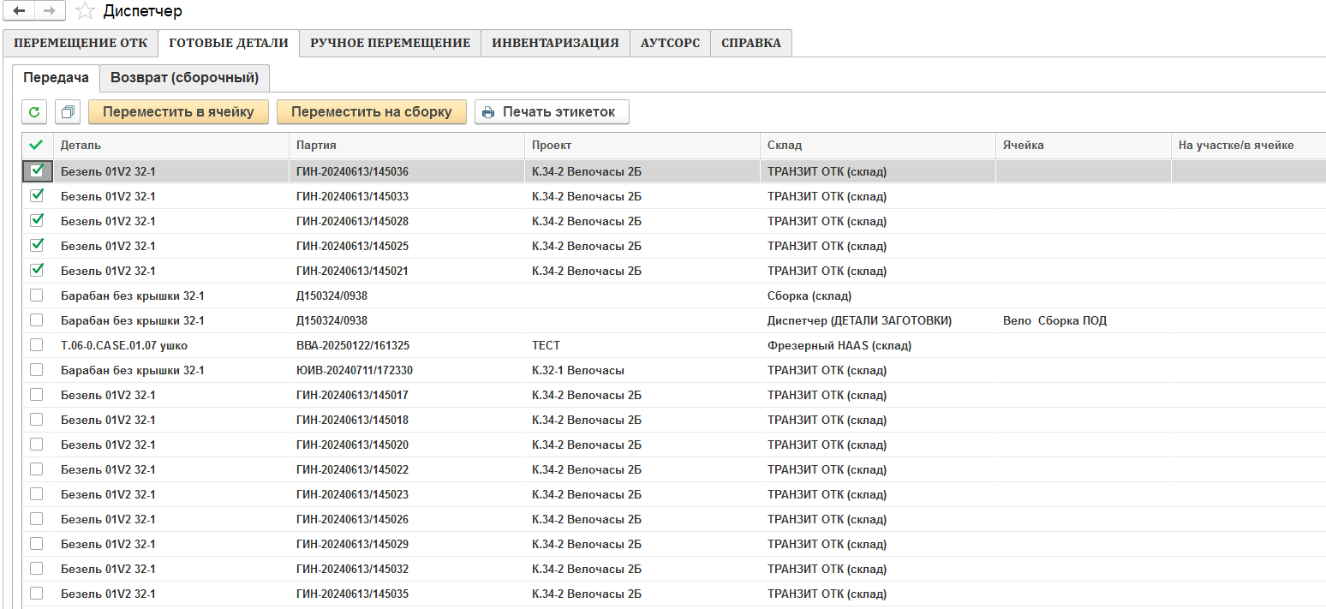Add Диспетчер to favorites with star
The width and height of the screenshot is (1326, 609).
coord(85,11)
